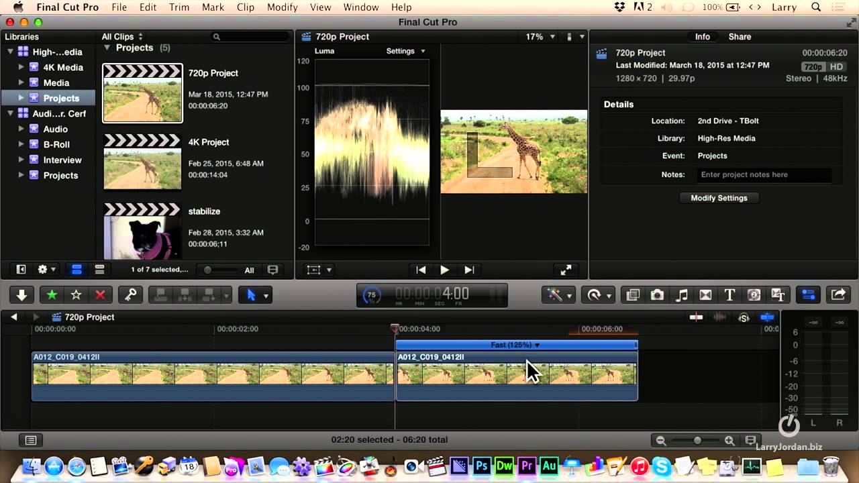This screenshot has width=859, height=483.
Task: Zoom in timeline with plus magnifier
Action: pyautogui.click(x=729, y=441)
